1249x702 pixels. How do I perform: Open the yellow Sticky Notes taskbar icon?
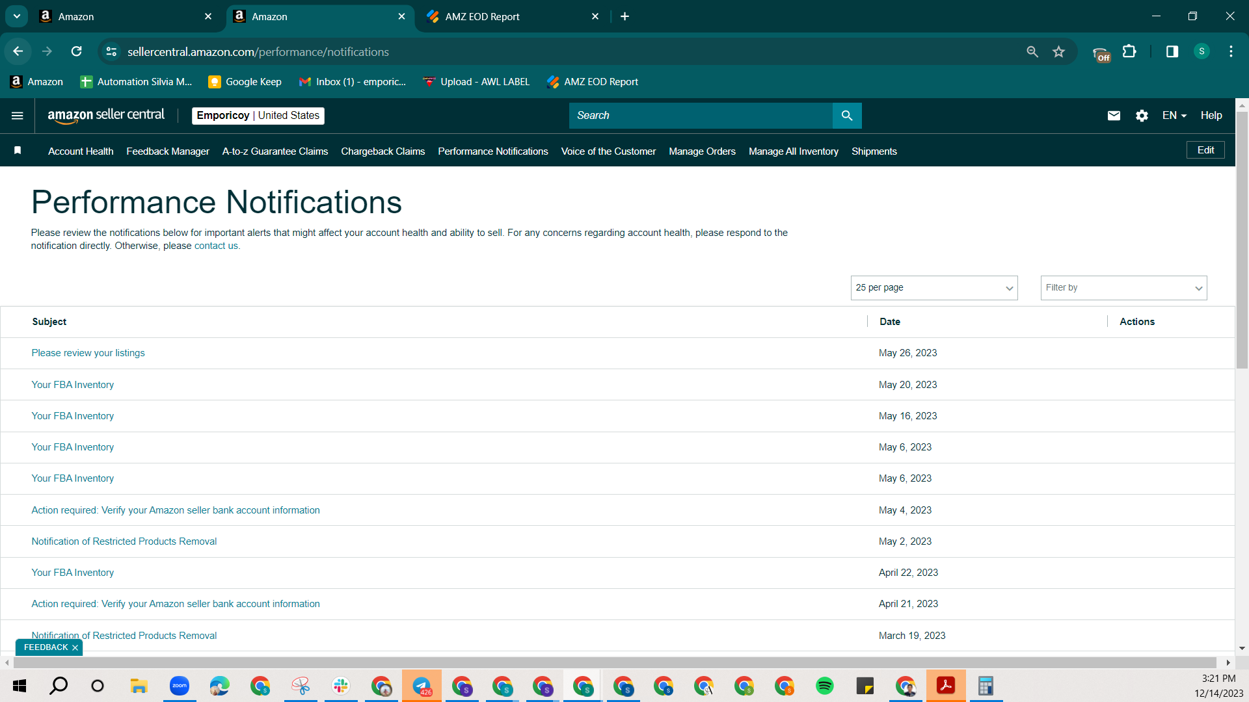tap(865, 686)
